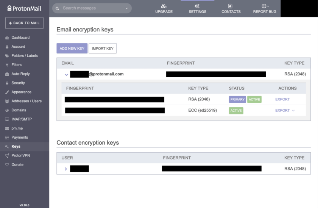The height and width of the screenshot is (208, 318).
Task: Click the Email encryption keys heading
Action: click(x=85, y=30)
